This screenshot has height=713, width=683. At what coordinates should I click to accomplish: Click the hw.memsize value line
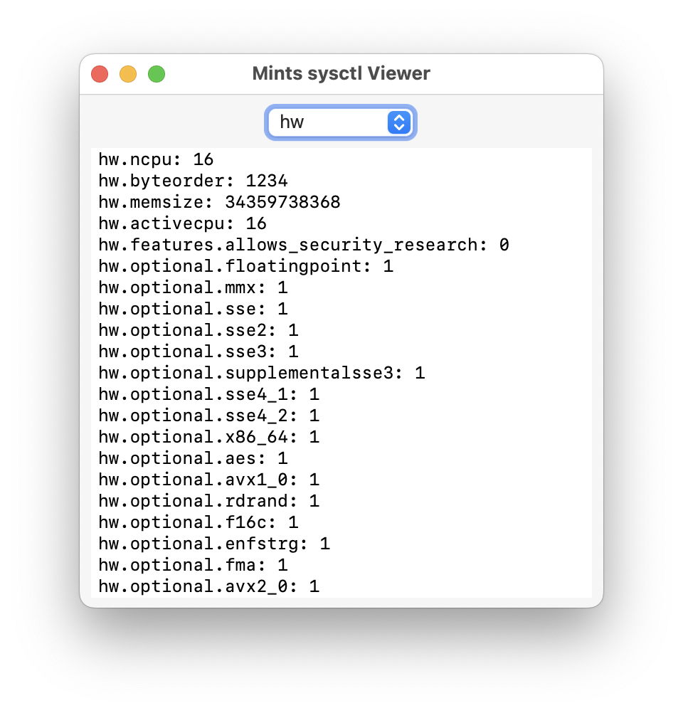219,202
